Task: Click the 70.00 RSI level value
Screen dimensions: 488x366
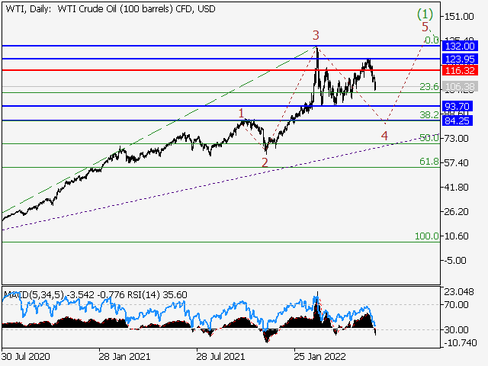Action: [x=457, y=305]
